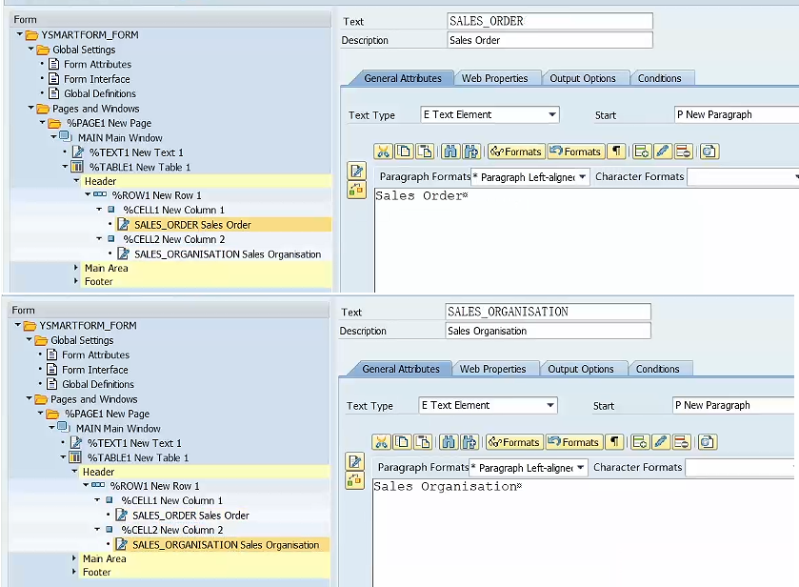Click Insert Field icon in the Sales Order editor
This screenshot has height=587, width=799.
coord(642,152)
